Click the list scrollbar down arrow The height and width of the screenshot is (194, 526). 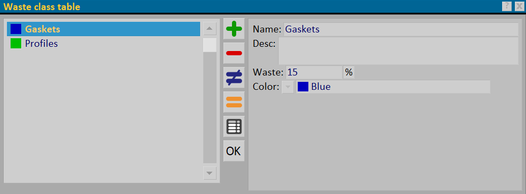tap(210, 173)
